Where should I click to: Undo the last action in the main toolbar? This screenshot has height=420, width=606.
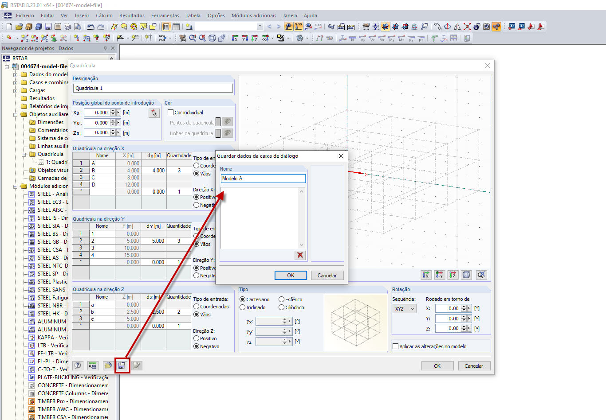[91, 27]
